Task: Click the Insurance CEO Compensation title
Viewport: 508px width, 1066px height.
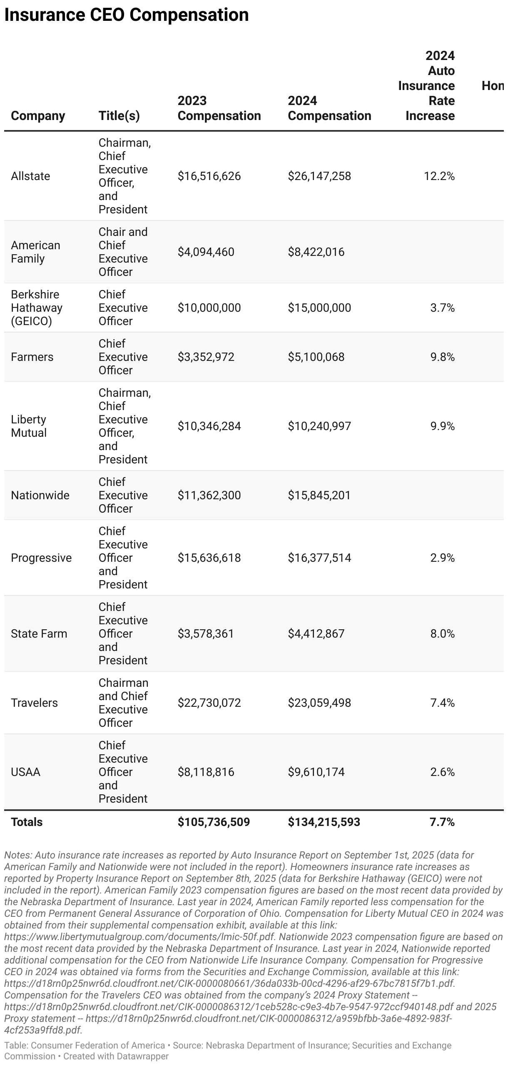Action: (x=127, y=15)
